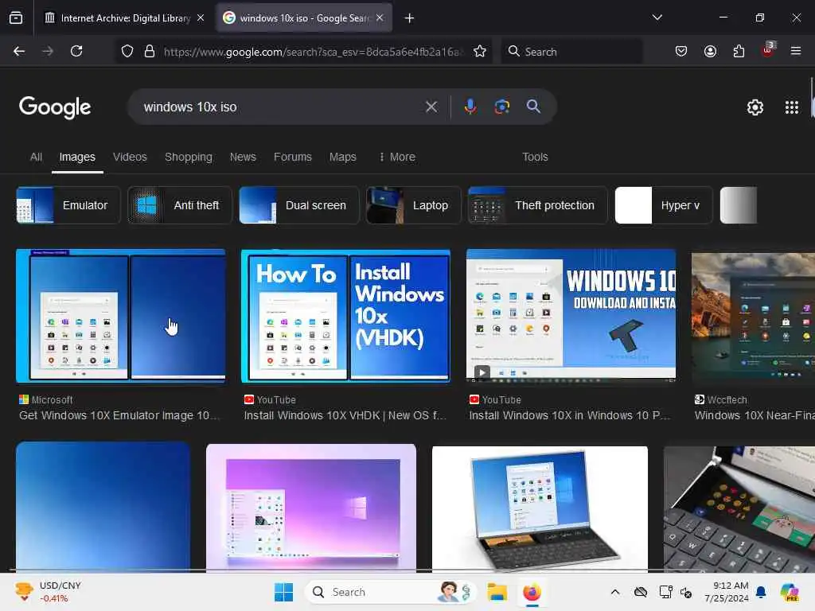Reload the current Google page
This screenshot has height=611, width=815.
[76, 51]
